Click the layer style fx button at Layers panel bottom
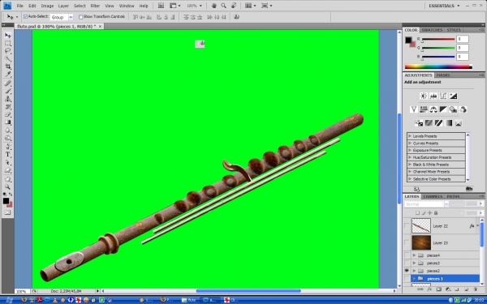The width and height of the screenshot is (487, 304). [x=429, y=289]
